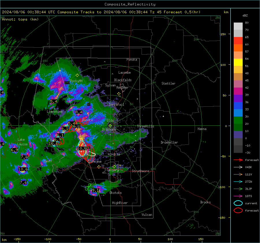Click the green storm track west of Okotoks
Viewport: 260px width, 243px height.
(89, 187)
